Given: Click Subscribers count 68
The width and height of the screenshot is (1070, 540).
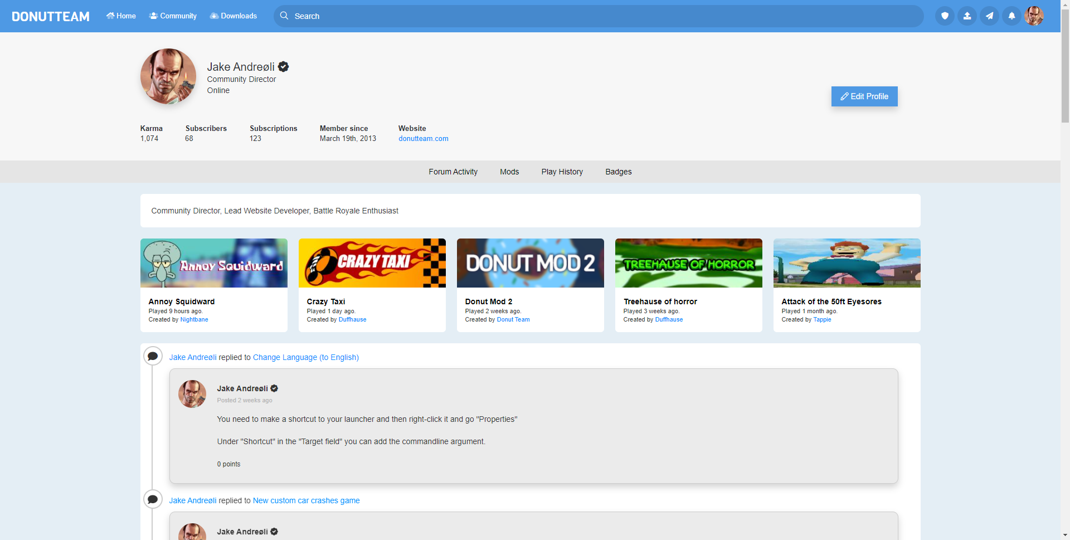Looking at the screenshot, I should coord(189,139).
